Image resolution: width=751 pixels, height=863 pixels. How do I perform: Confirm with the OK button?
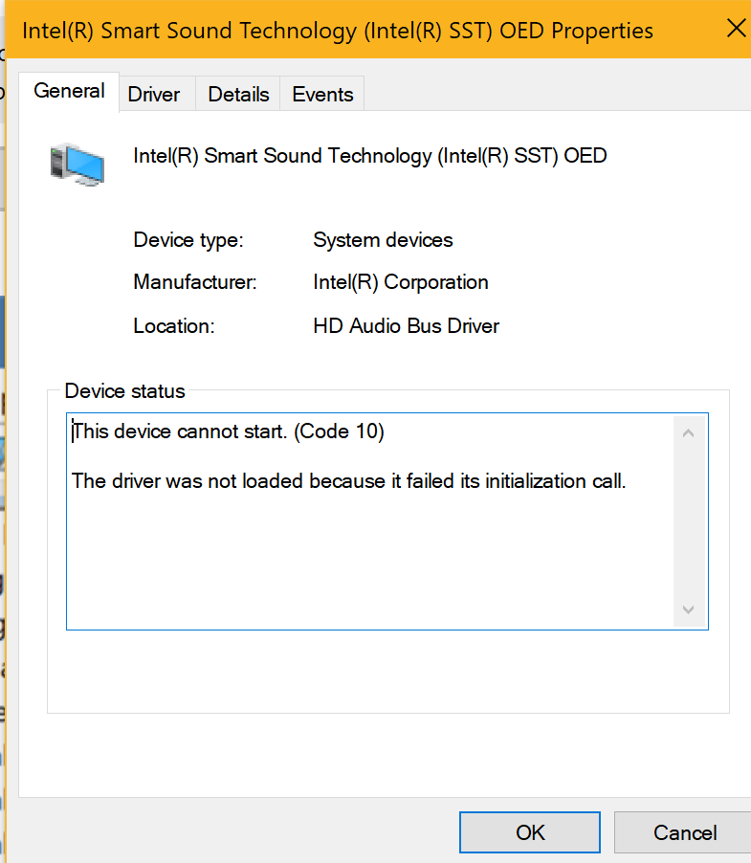[x=530, y=832]
